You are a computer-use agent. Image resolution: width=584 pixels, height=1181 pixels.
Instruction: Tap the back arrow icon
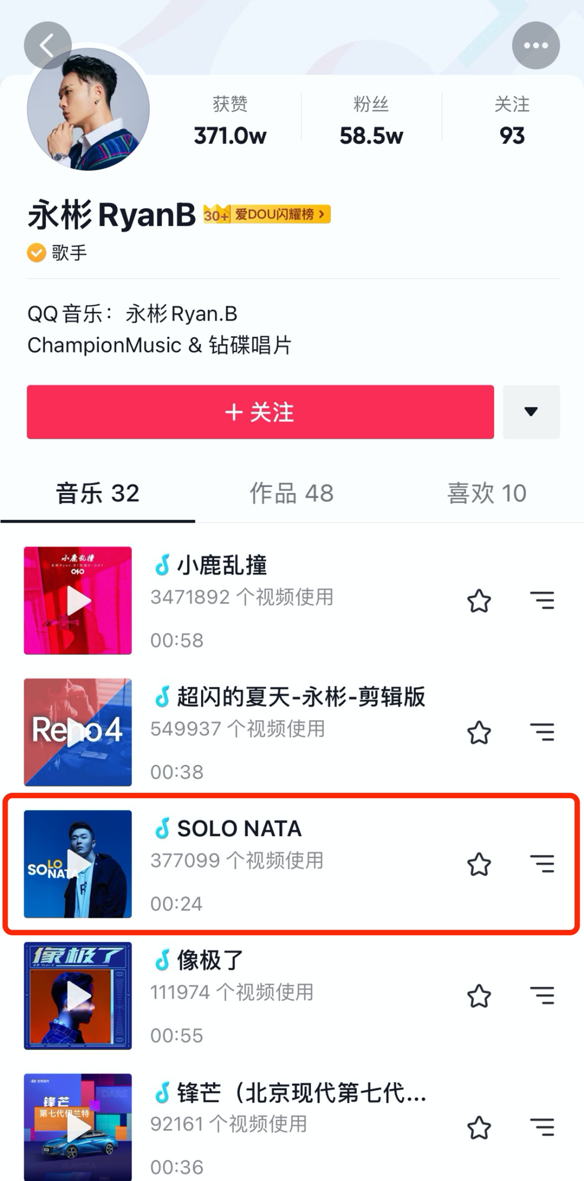click(48, 45)
